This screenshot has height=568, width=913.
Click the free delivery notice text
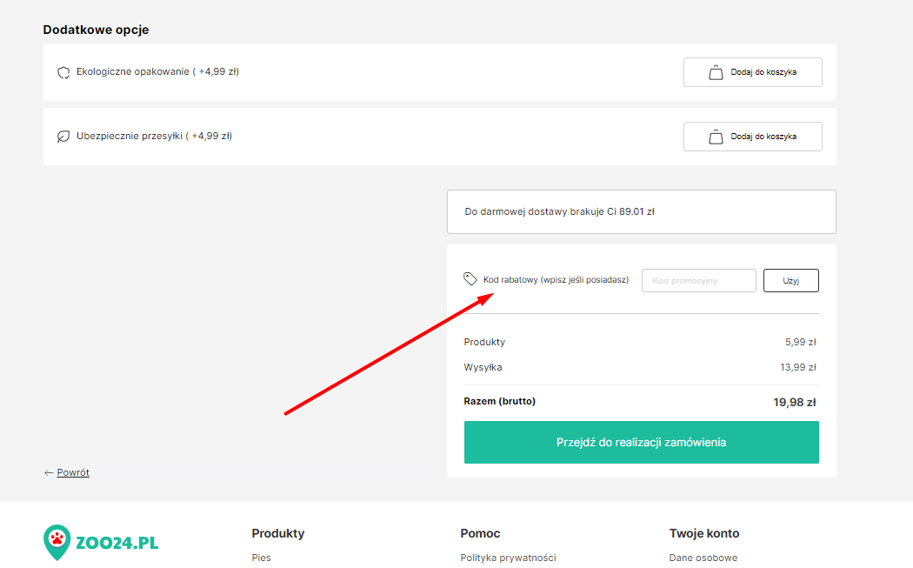point(560,211)
